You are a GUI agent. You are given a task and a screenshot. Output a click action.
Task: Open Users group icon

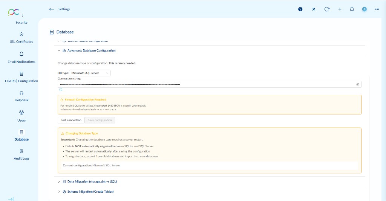(21, 113)
